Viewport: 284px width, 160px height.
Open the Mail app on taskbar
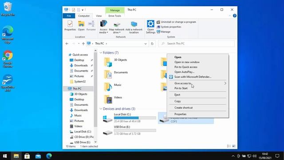38,156
